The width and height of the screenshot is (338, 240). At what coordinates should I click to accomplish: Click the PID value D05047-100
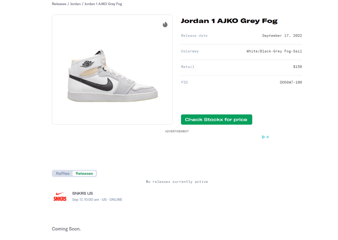(291, 82)
